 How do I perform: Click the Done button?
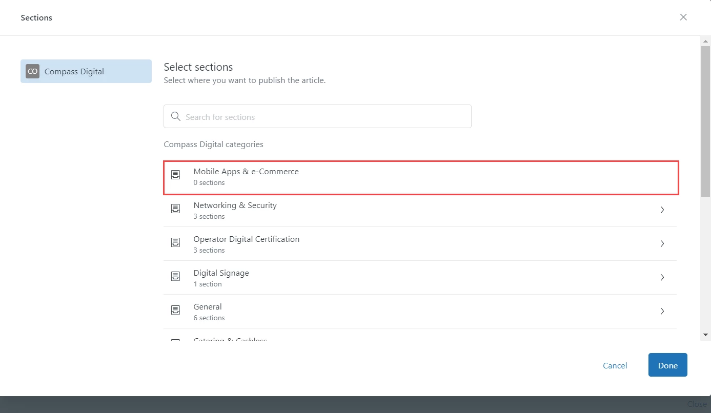point(667,365)
